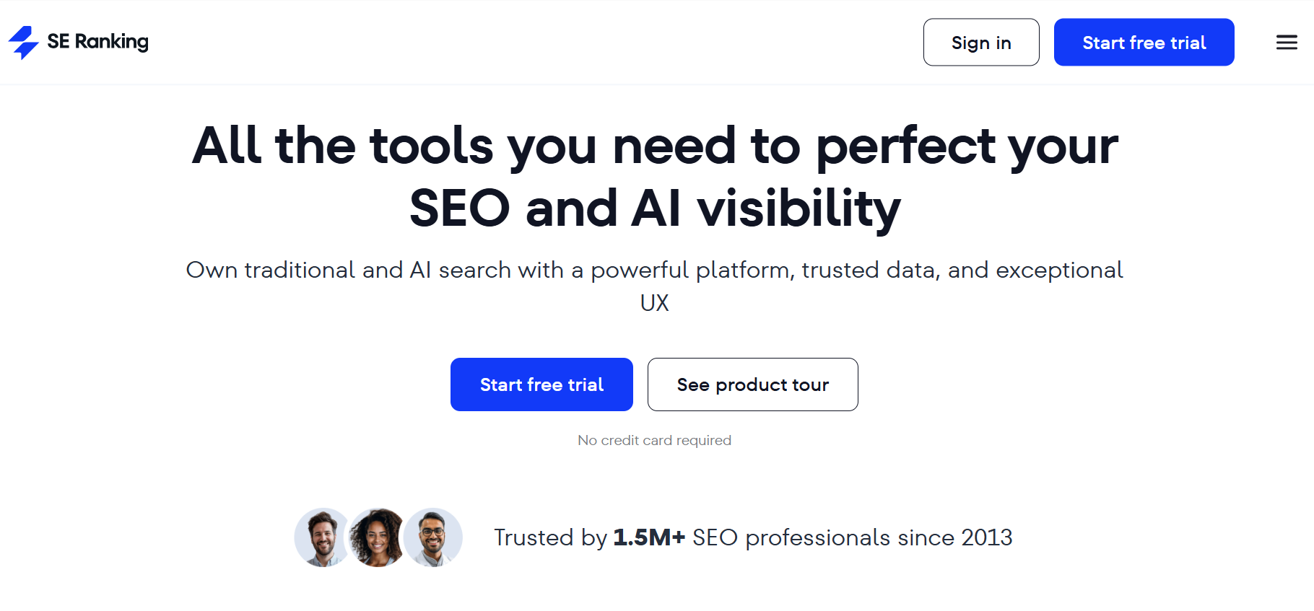The width and height of the screenshot is (1314, 611).
Task: Click the bold "1.5M+" figure
Action: pyautogui.click(x=648, y=537)
